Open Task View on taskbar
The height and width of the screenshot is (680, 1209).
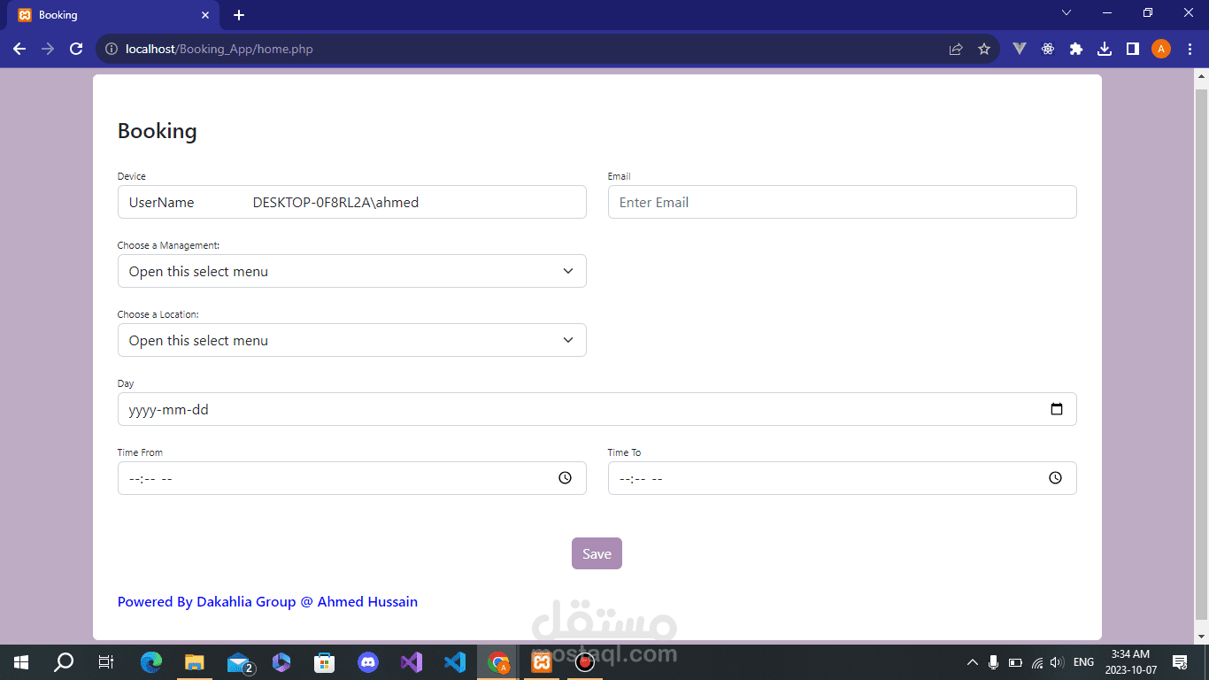pyautogui.click(x=106, y=662)
